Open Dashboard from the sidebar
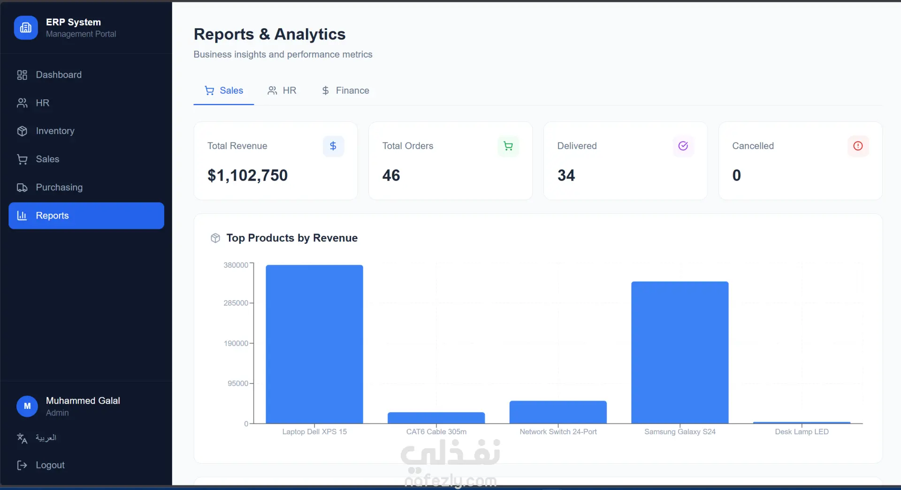 click(x=86, y=75)
